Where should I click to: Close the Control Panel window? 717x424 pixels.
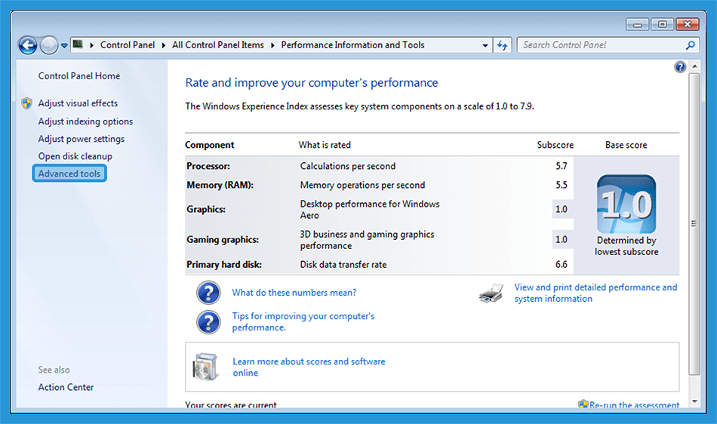[687, 24]
